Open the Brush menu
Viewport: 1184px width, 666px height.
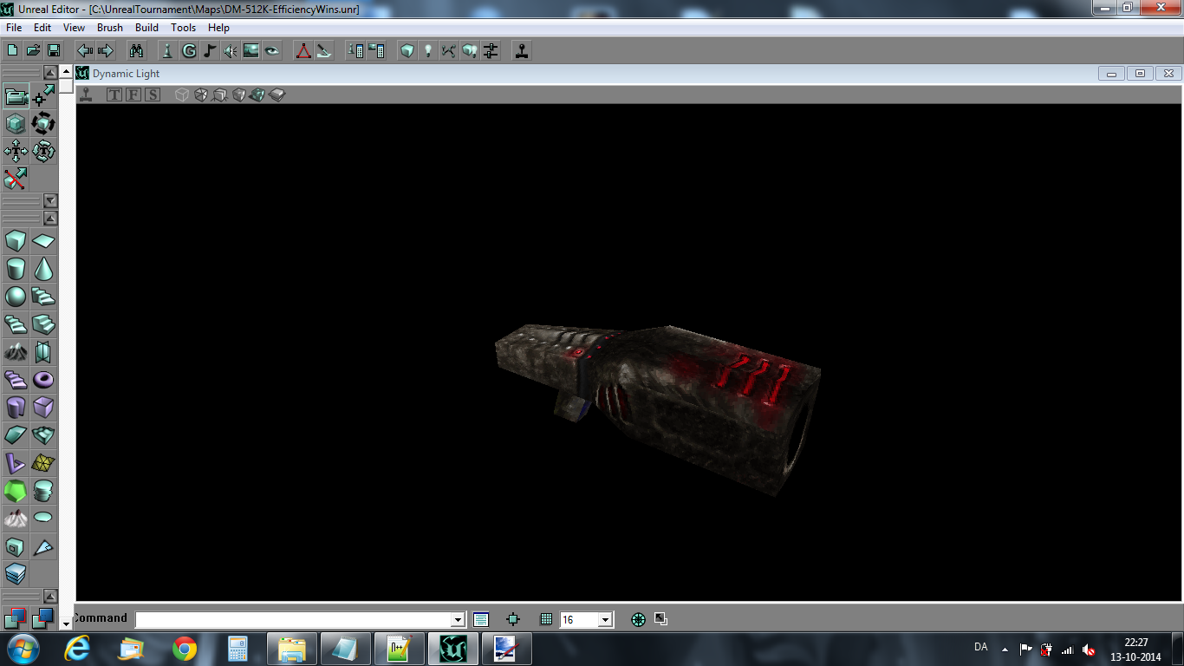point(110,28)
